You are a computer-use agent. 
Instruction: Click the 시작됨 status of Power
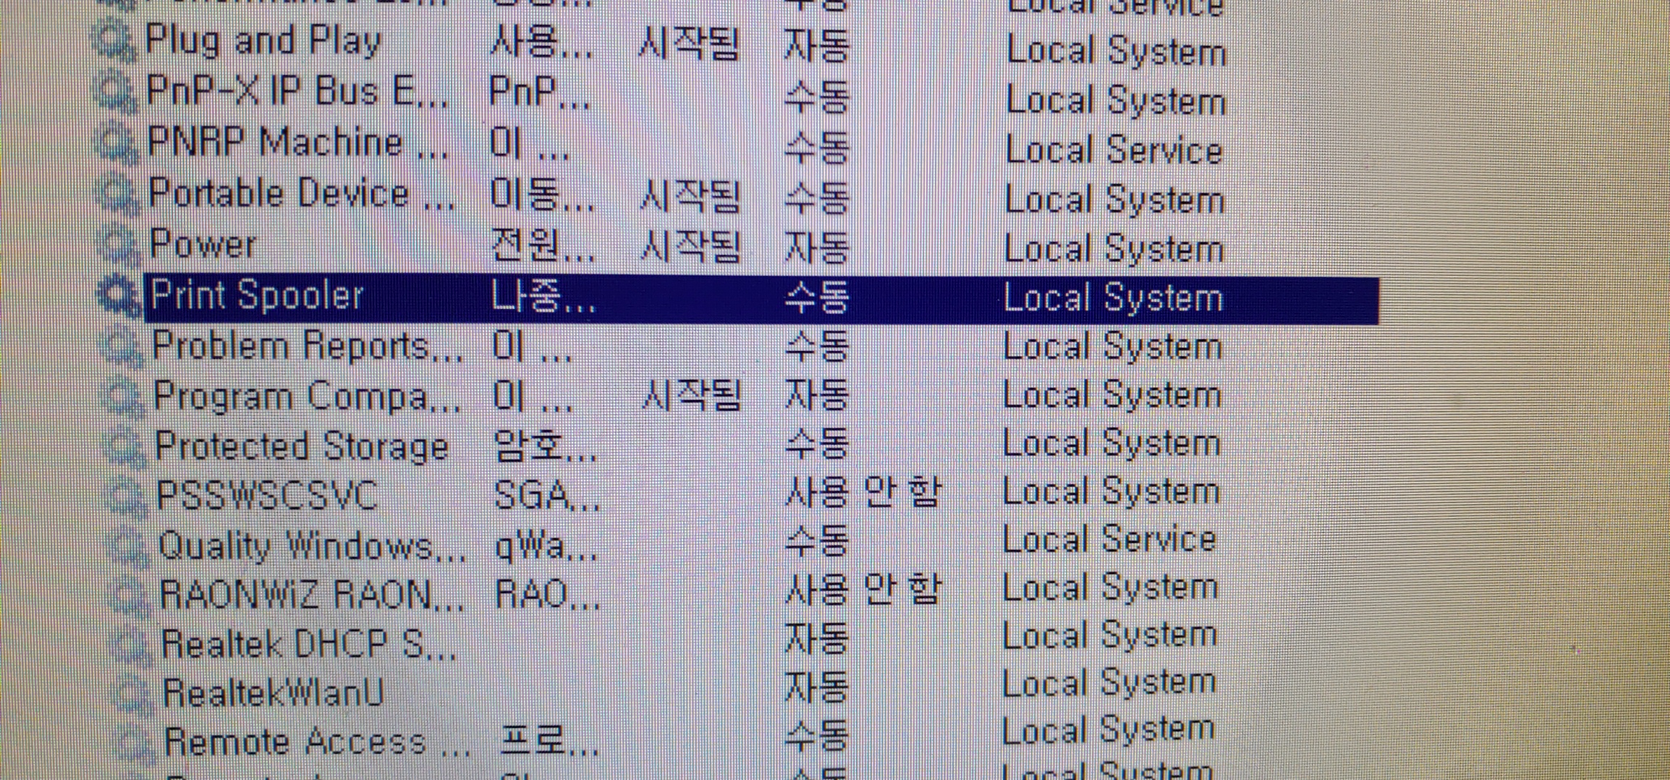click(x=691, y=247)
